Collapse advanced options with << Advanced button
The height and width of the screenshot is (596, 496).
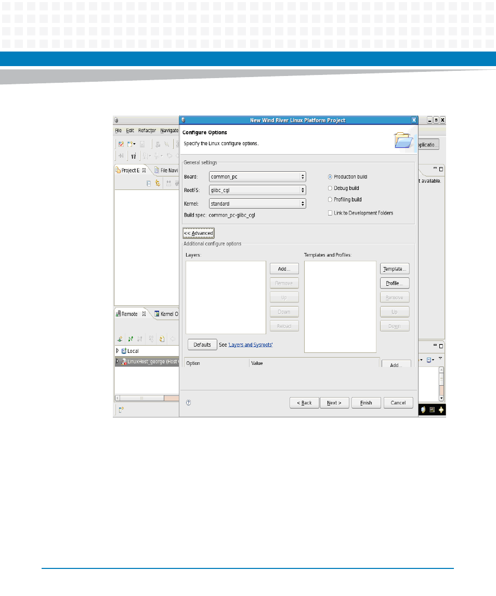(x=199, y=233)
